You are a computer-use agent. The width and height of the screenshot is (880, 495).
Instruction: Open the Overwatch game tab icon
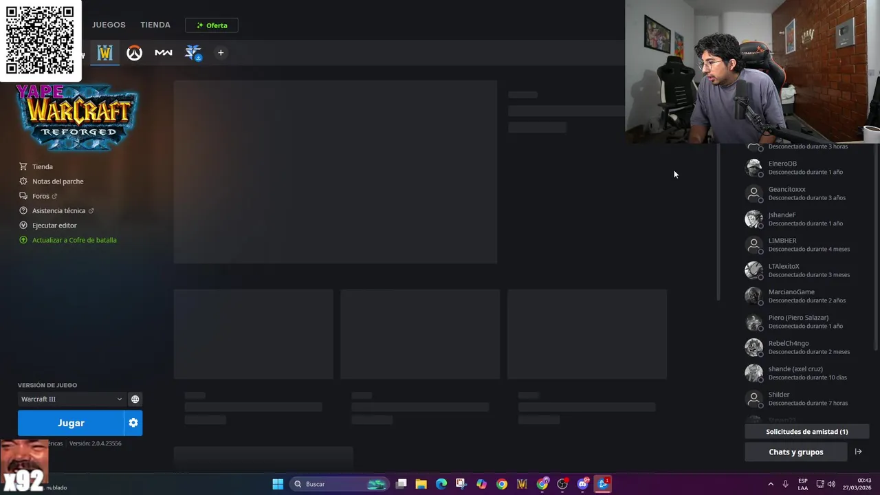134,53
